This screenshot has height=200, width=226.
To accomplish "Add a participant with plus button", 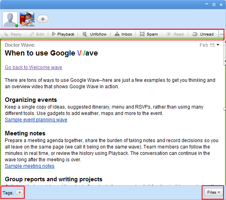I will coord(43,19).
